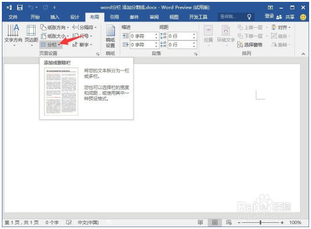Click the zoom slider handle
311x229 pixels.
(261, 222)
